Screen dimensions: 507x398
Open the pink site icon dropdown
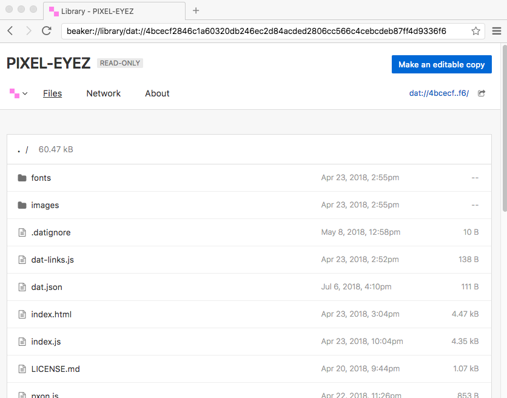pyautogui.click(x=18, y=93)
